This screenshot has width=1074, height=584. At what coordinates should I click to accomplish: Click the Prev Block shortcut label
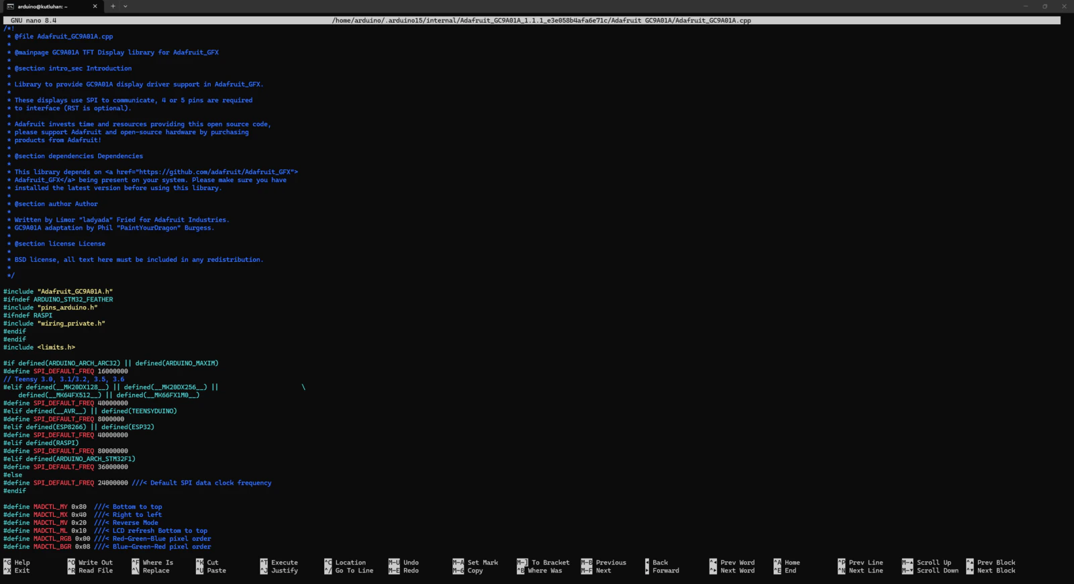pos(996,563)
